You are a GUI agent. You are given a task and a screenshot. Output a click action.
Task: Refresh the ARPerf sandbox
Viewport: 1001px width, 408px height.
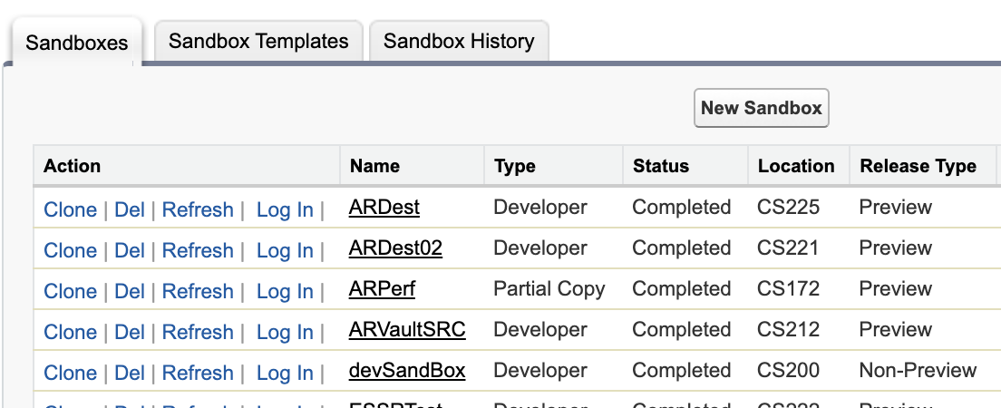[198, 292]
